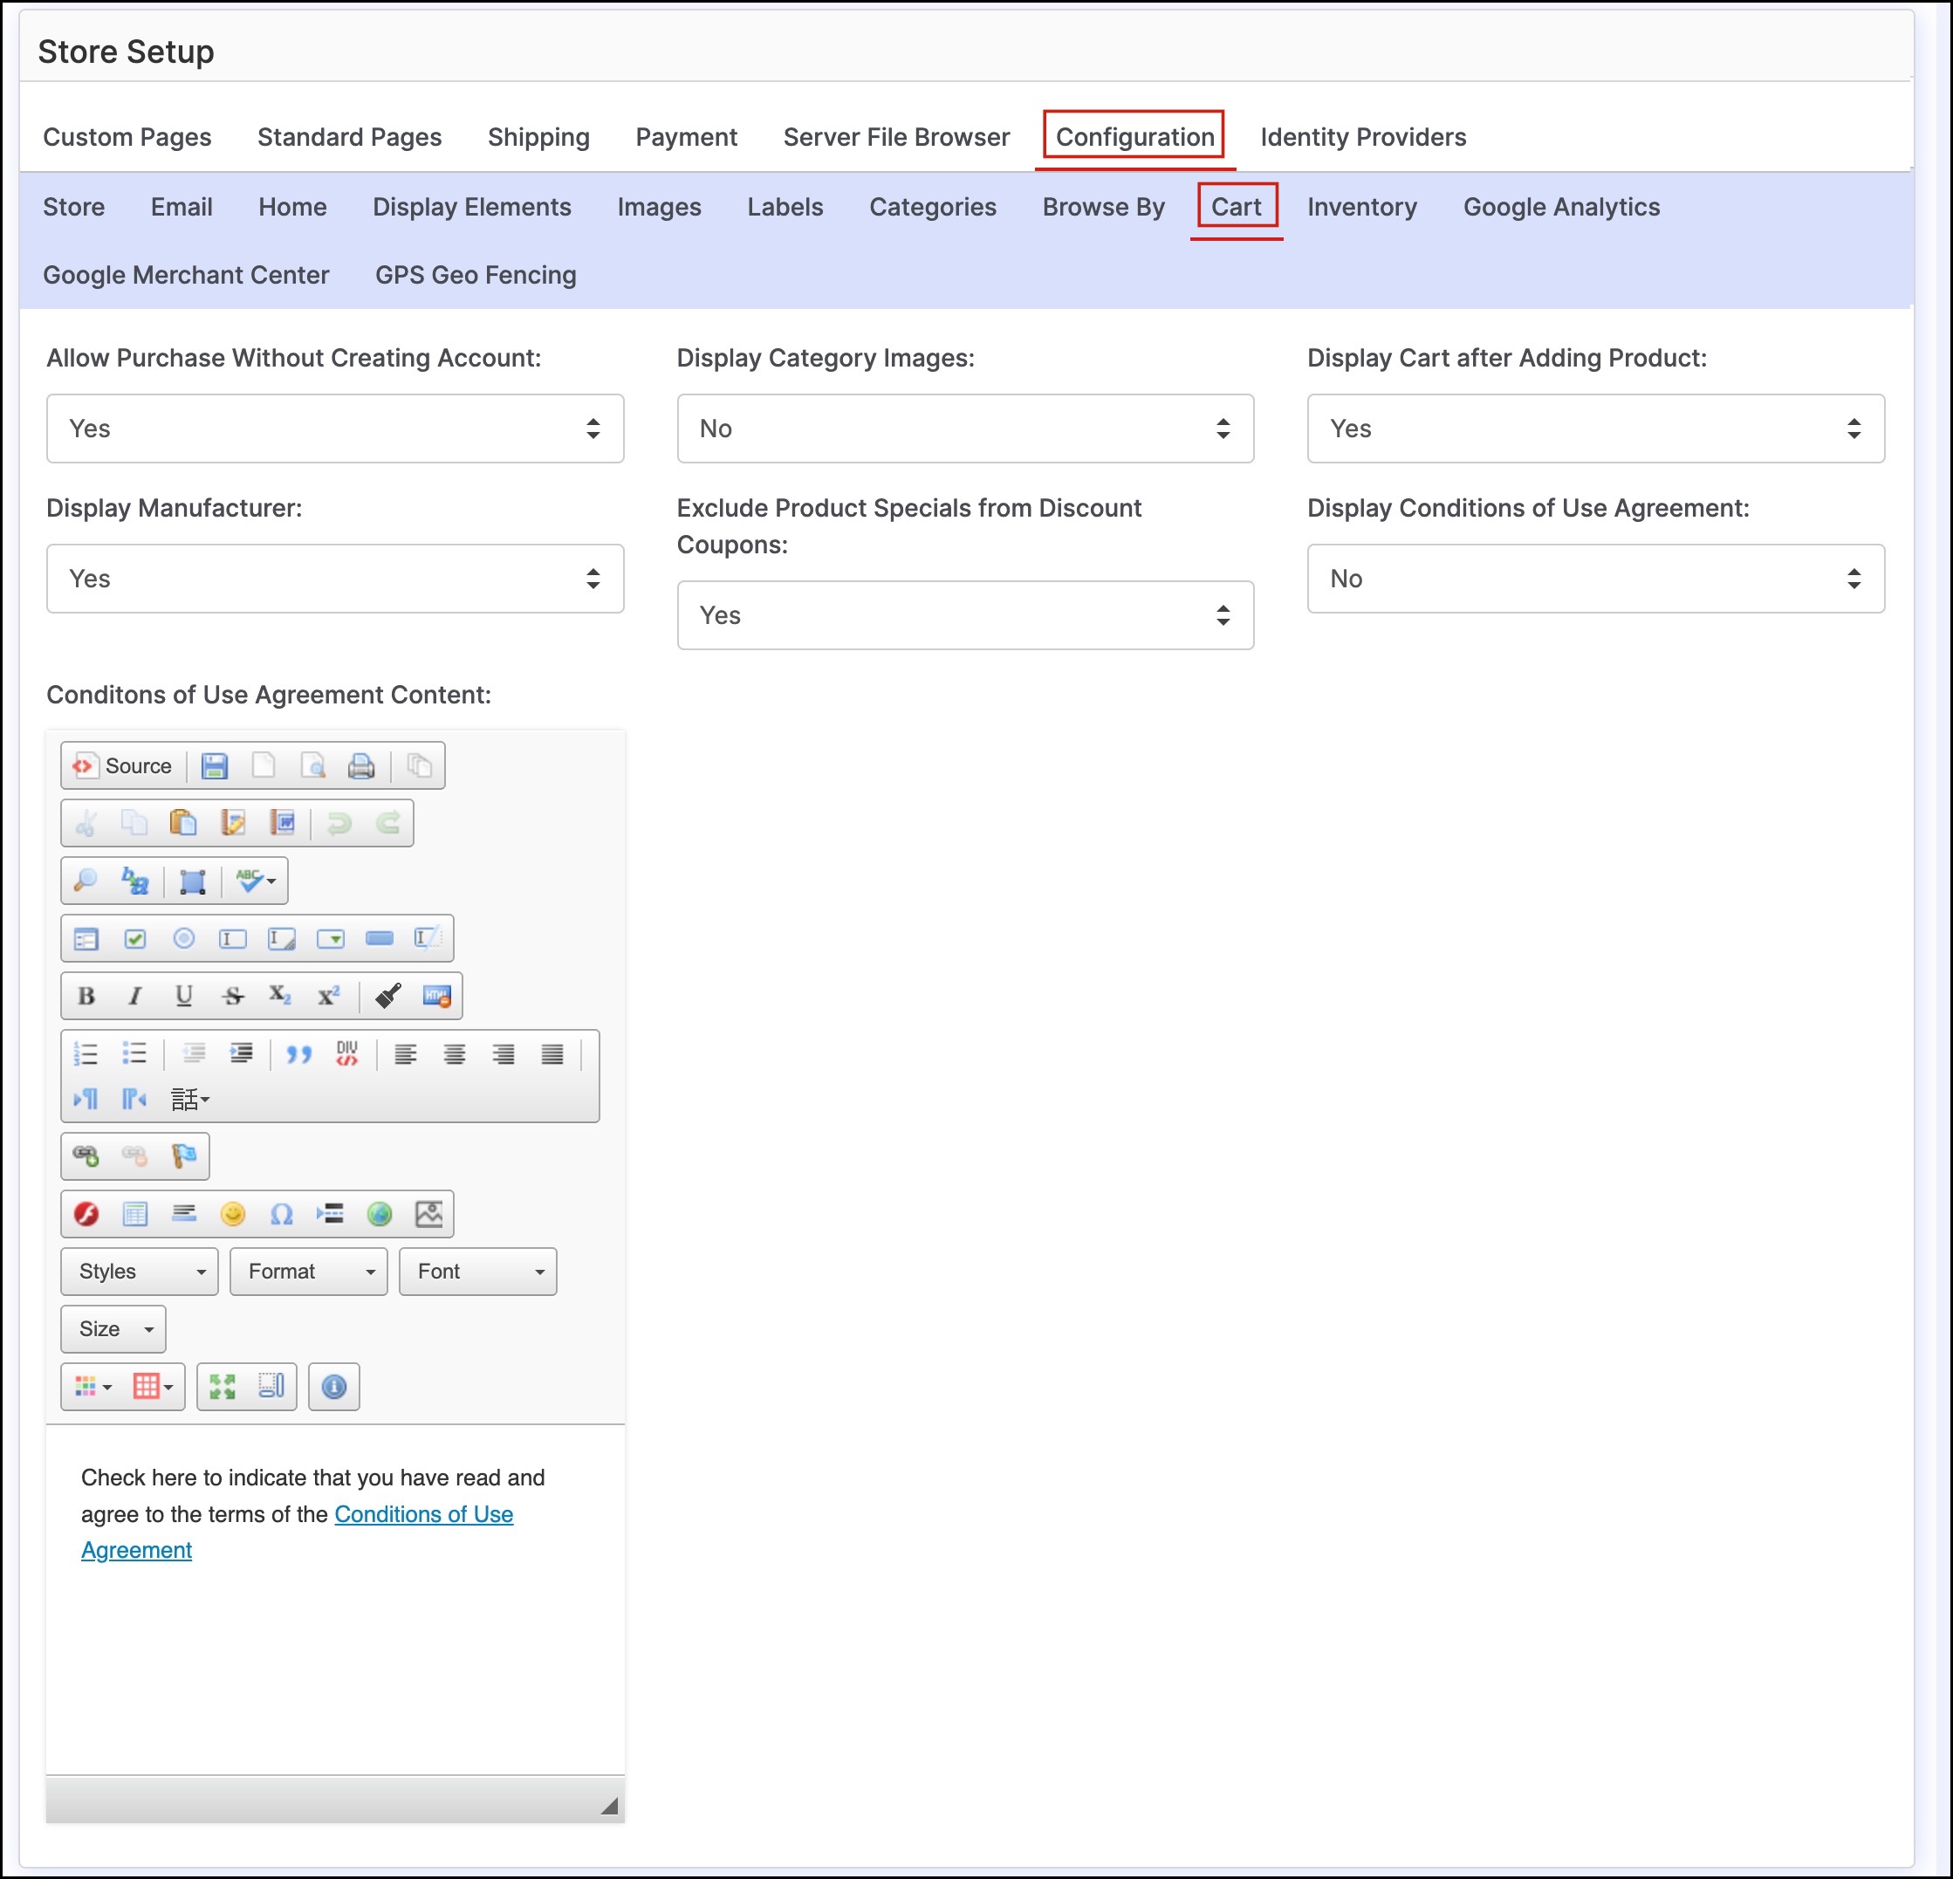Open Display Category Images dropdown
The width and height of the screenshot is (1953, 1879).
964,429
